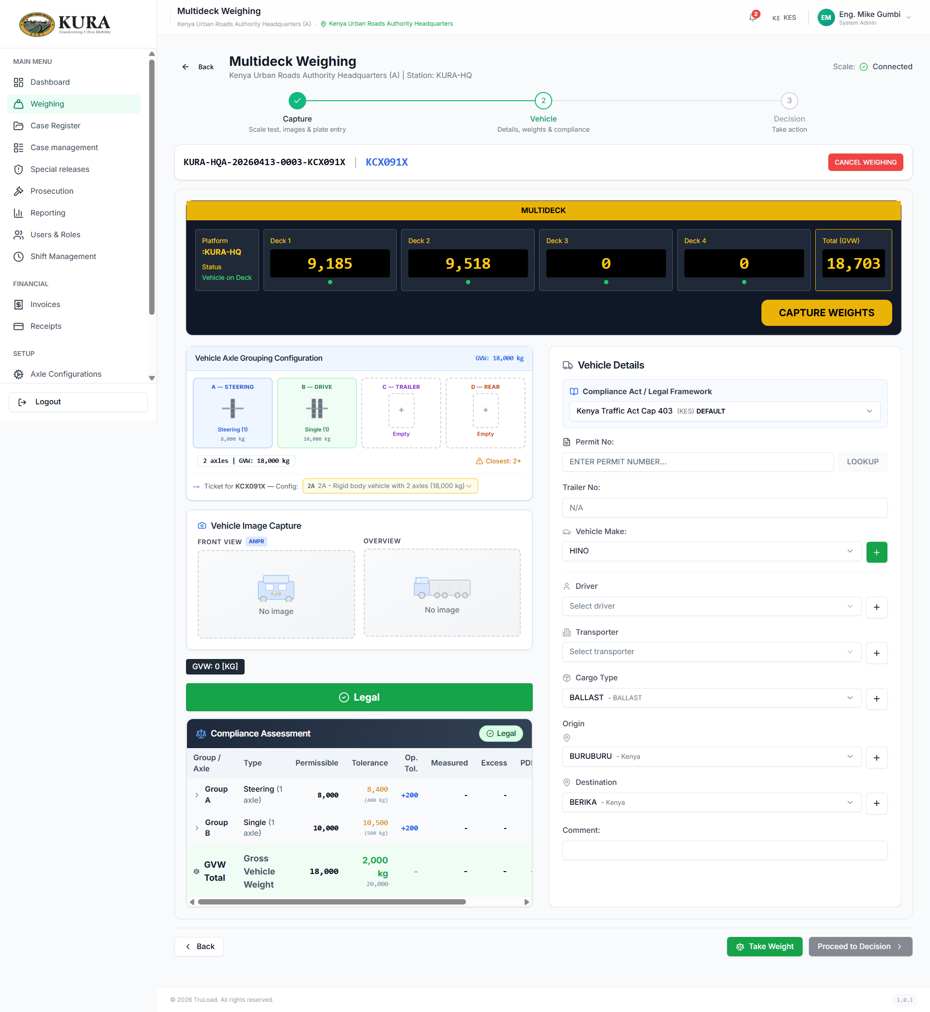The height and width of the screenshot is (1012, 930).
Task: Click the overview truck image placeholder
Action: coord(442,593)
